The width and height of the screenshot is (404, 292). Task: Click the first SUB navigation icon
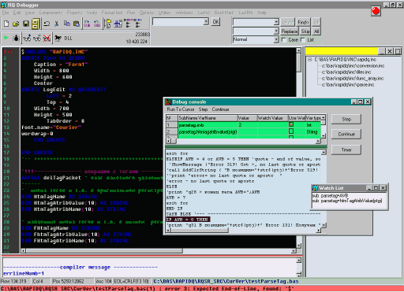point(87,24)
